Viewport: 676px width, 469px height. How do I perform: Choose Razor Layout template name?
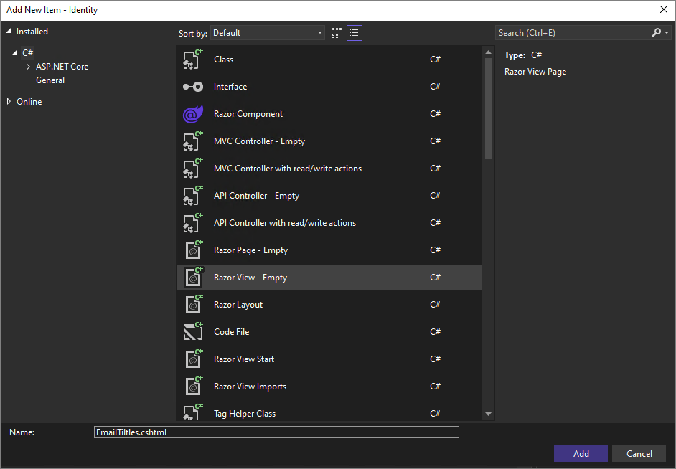(x=238, y=305)
